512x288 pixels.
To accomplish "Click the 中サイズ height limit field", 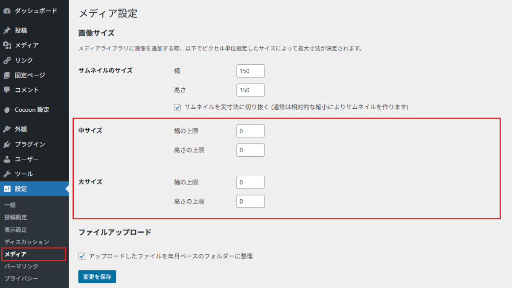I will [250, 150].
